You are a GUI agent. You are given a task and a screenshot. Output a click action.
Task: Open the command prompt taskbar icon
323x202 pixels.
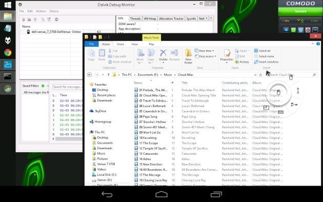(x=8, y=77)
